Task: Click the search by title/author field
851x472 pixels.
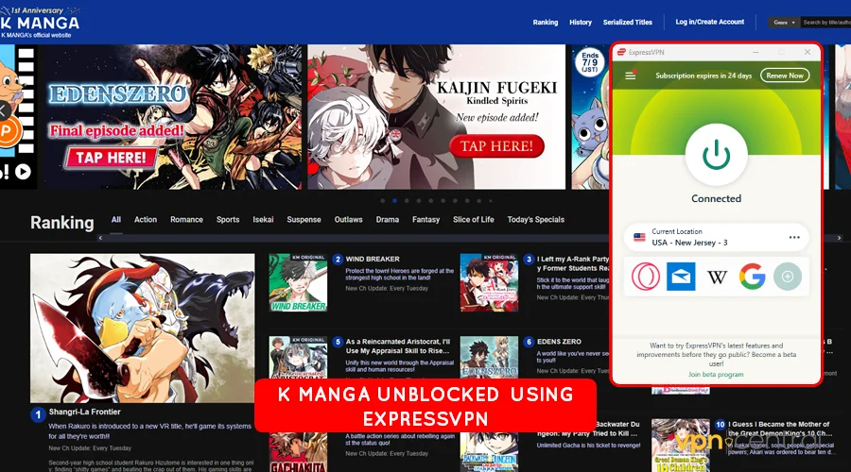Action: pyautogui.click(x=826, y=23)
